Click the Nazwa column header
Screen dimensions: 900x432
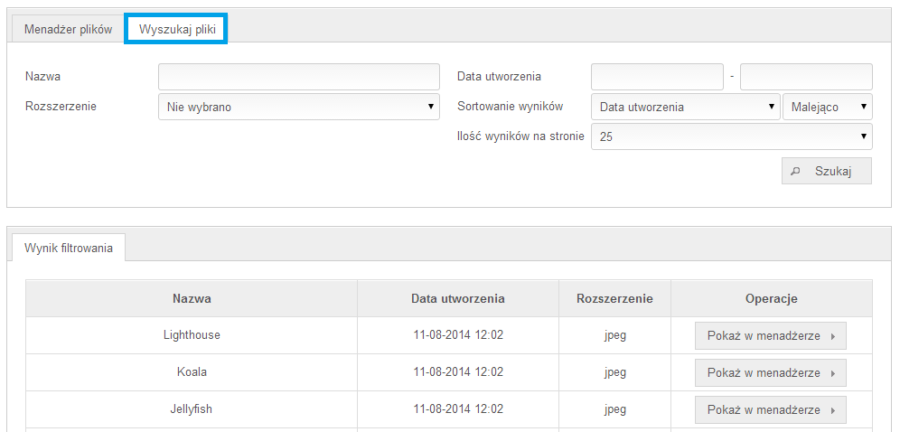(x=192, y=298)
